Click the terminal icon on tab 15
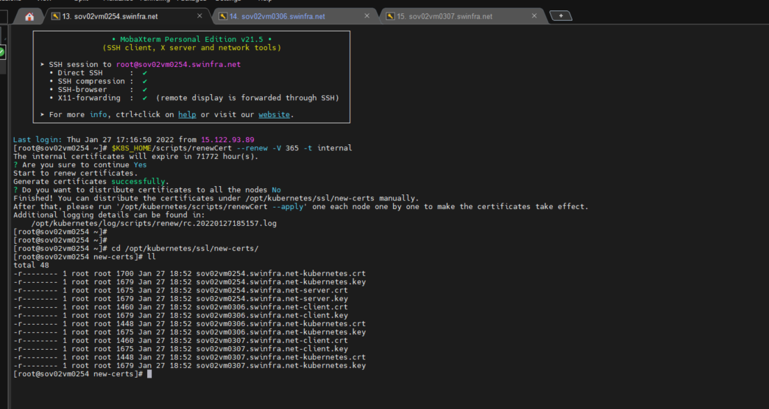Image resolution: width=769 pixels, height=409 pixels. [390, 15]
